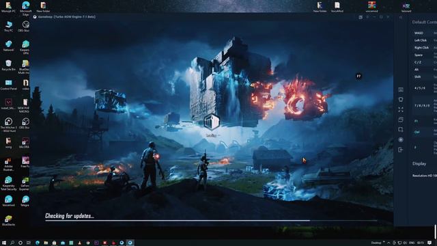Select the BlueStacks Multi-Instance desktop icon
Screen dimensions: 437x246
[x=25, y=67]
